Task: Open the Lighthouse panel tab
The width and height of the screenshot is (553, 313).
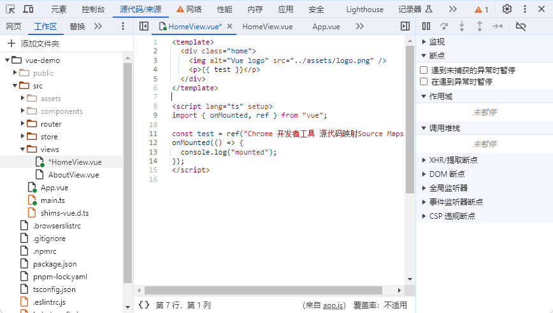Action: point(364,9)
